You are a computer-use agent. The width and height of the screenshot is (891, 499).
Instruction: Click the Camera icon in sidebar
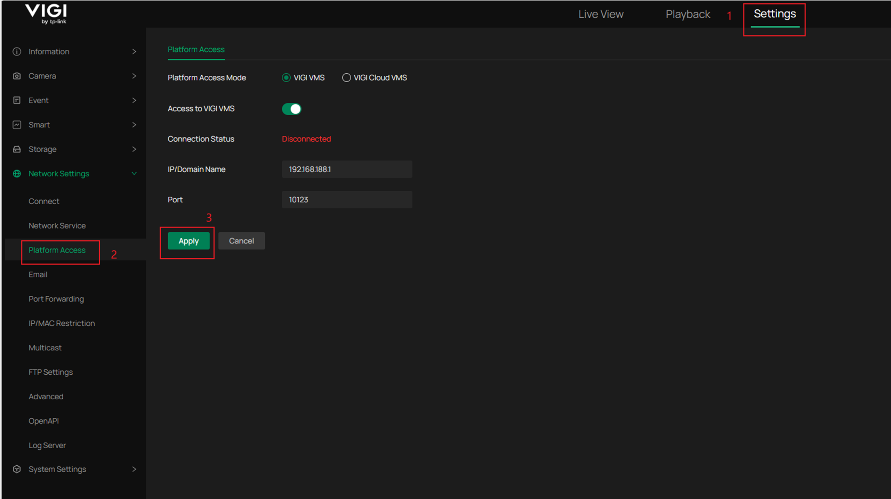[17, 76]
